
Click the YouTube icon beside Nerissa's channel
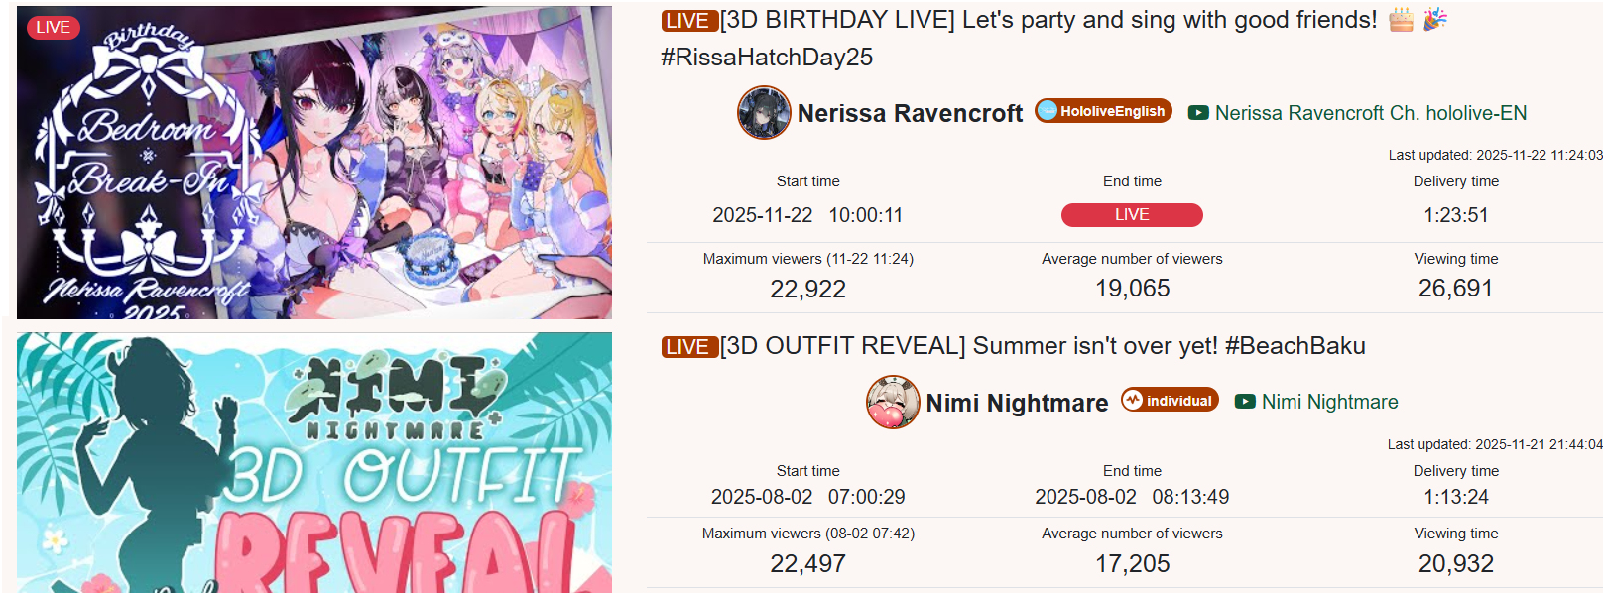pos(1198,113)
